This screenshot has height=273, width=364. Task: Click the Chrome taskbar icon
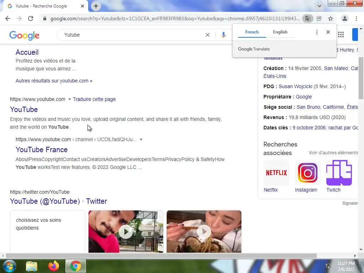[x=76, y=266]
